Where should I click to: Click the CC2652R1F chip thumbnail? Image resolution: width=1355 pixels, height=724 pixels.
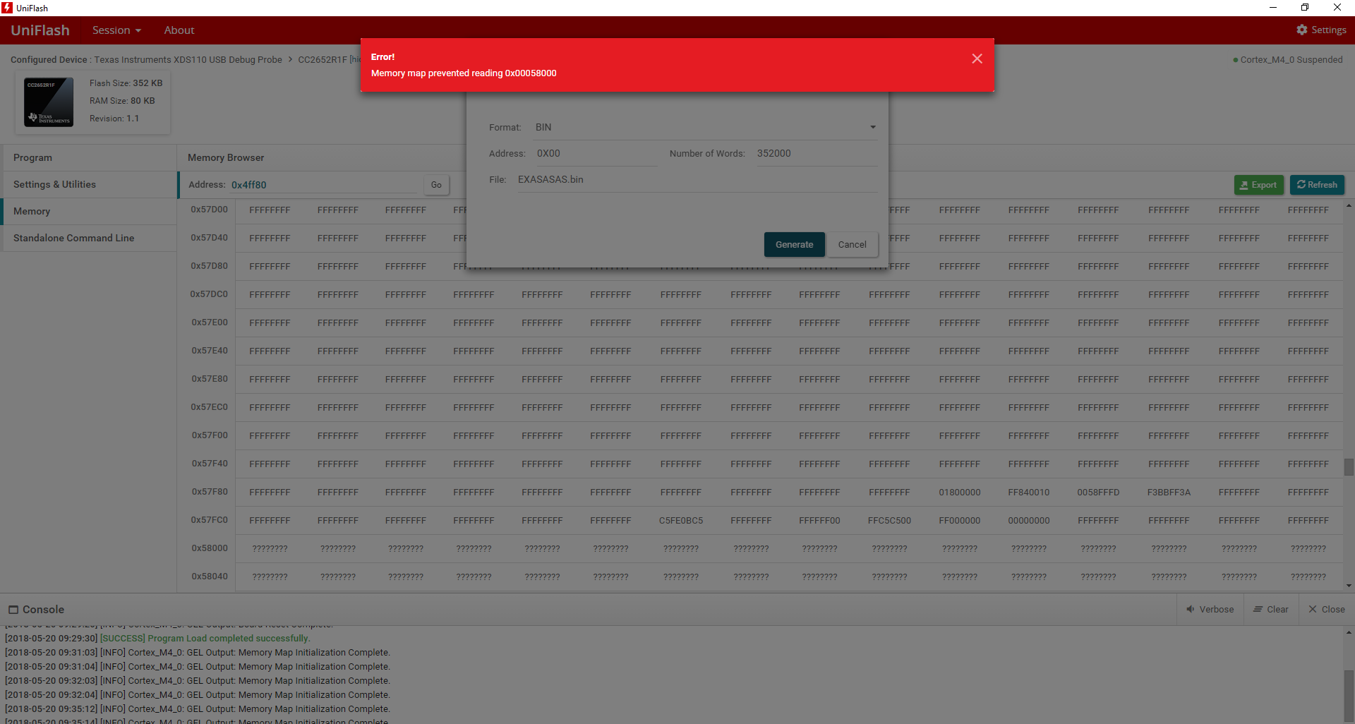[x=49, y=102]
